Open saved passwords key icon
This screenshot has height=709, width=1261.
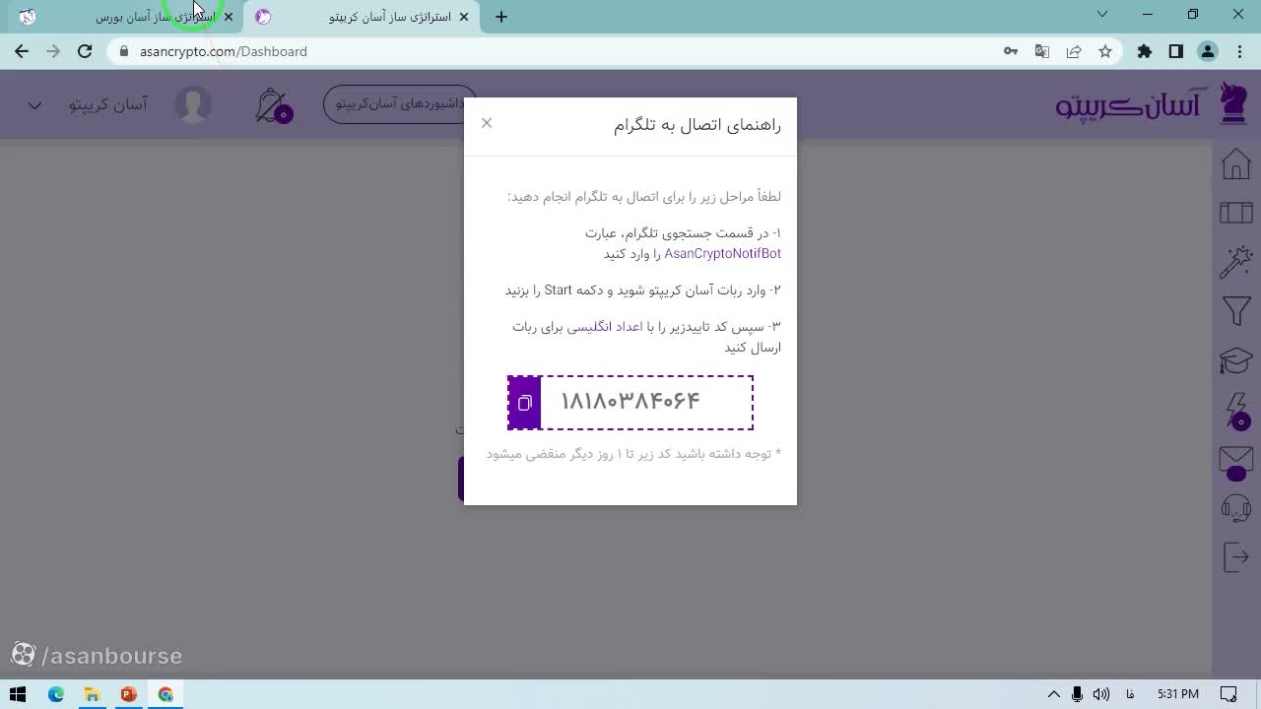click(x=1011, y=51)
